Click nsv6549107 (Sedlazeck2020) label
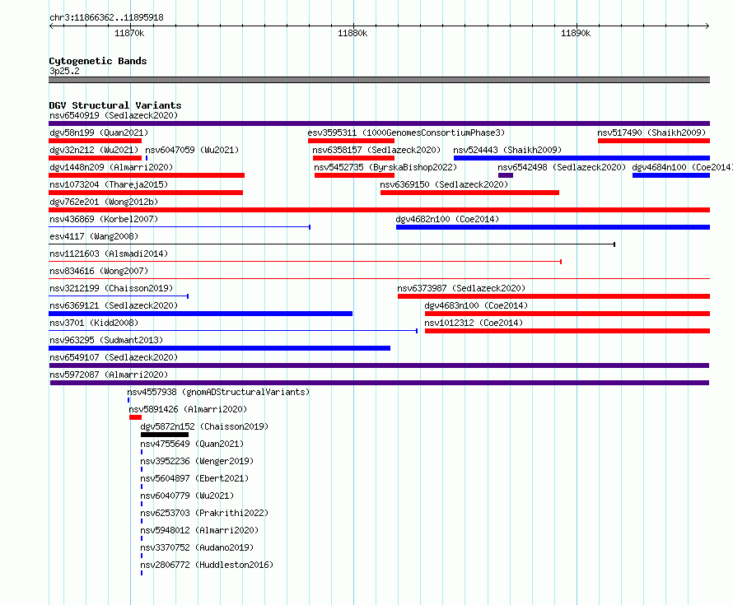Viewport: 733px width, 605px height. coord(114,357)
